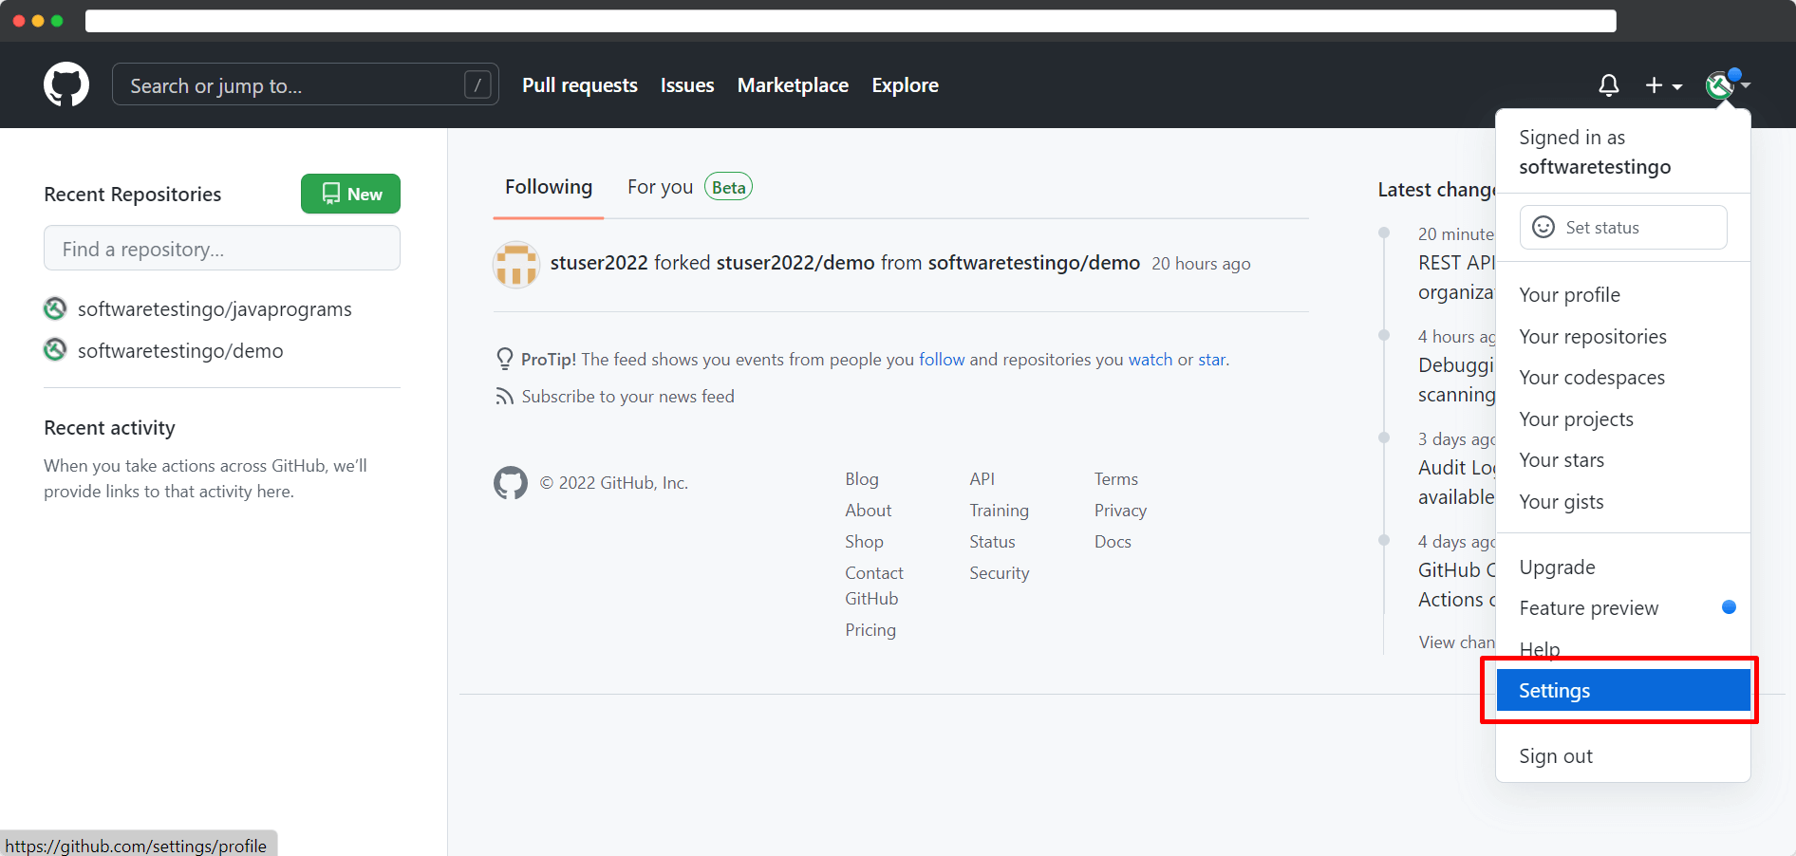Select Your gists
Viewport: 1796px width, 856px height.
(1622, 502)
